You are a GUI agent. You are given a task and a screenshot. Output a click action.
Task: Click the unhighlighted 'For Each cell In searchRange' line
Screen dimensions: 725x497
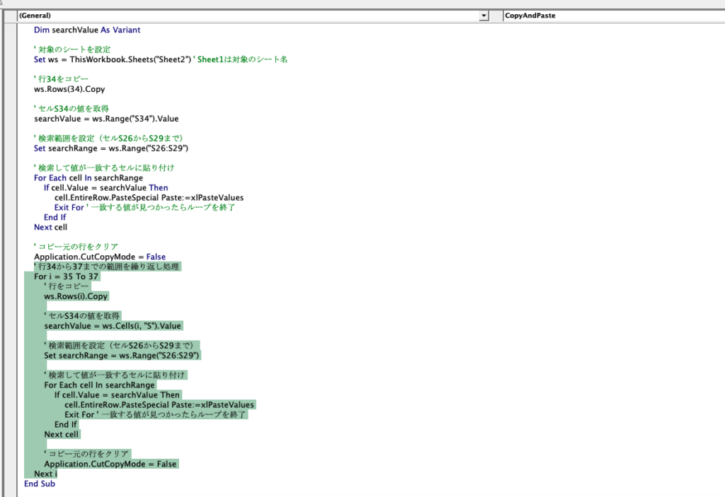tap(88, 178)
